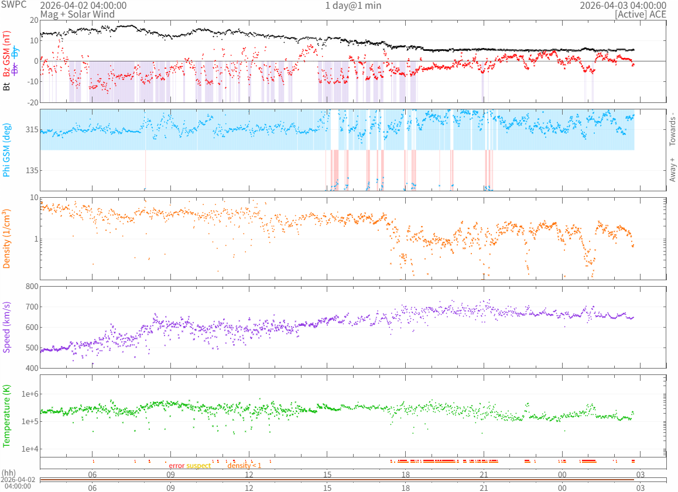Image resolution: width=678 pixels, height=492 pixels.
Task: Click the 'density < 1' flag legend
Action: (244, 466)
